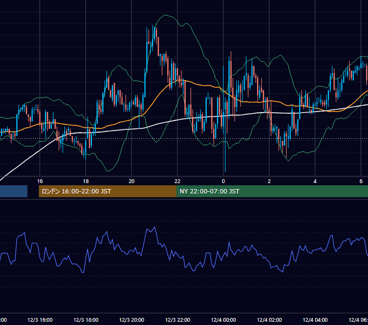Select the 2 hour label on upper chart axis

click(269, 181)
